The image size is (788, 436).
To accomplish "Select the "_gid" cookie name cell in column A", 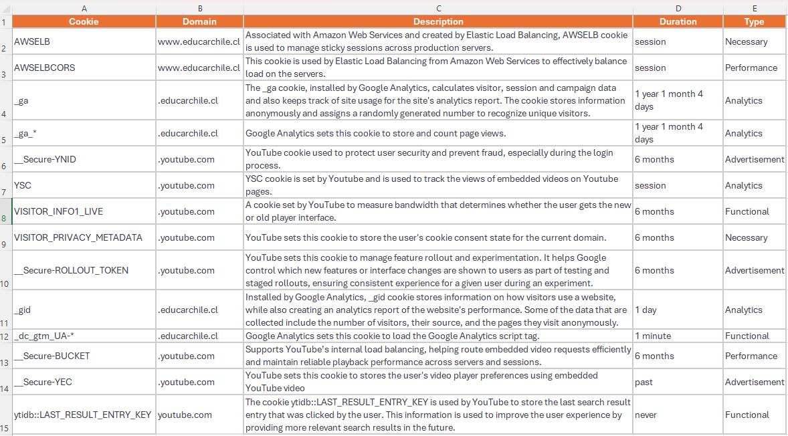I will point(84,310).
